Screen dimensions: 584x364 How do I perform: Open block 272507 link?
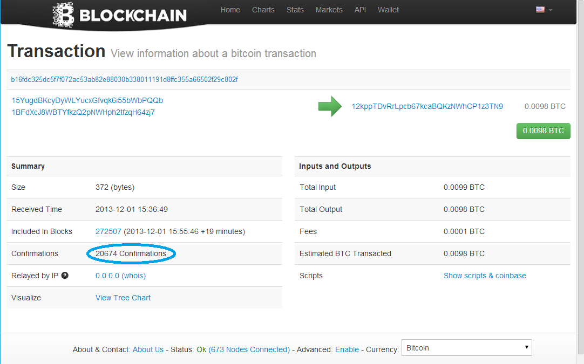coord(108,231)
